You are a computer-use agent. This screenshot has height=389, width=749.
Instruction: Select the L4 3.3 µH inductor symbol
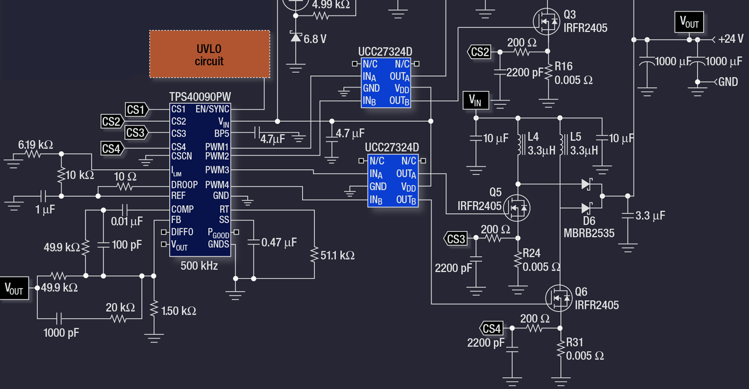[x=519, y=145]
